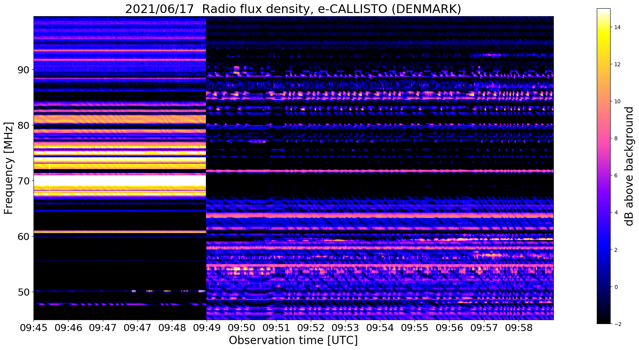Select the 'Frequency [MHz]' y-axis label
This screenshot has height=350, width=639.
tap(9, 168)
